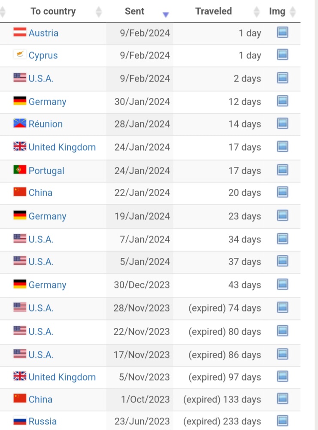This screenshot has width=318, height=430.
Task: Click the Traveled column header
Action: [x=214, y=11]
